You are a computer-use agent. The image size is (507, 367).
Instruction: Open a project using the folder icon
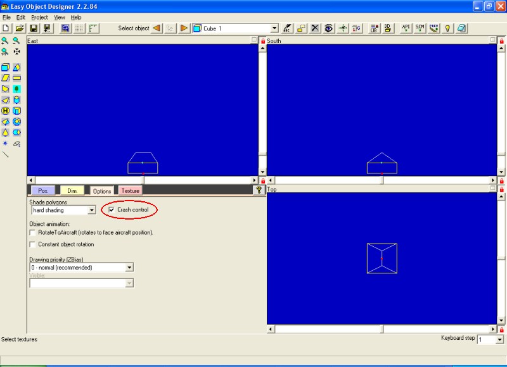click(x=20, y=28)
